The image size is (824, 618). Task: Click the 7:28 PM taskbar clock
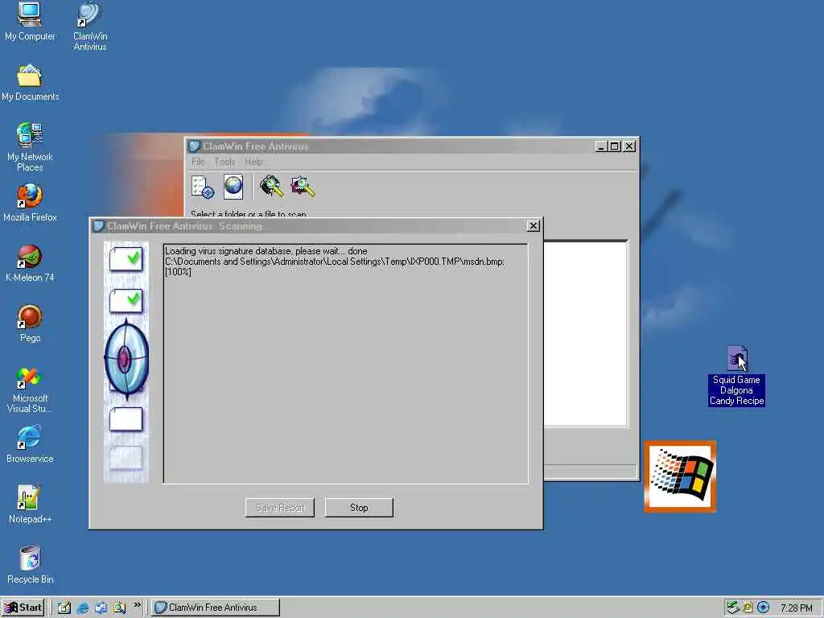tap(796, 608)
